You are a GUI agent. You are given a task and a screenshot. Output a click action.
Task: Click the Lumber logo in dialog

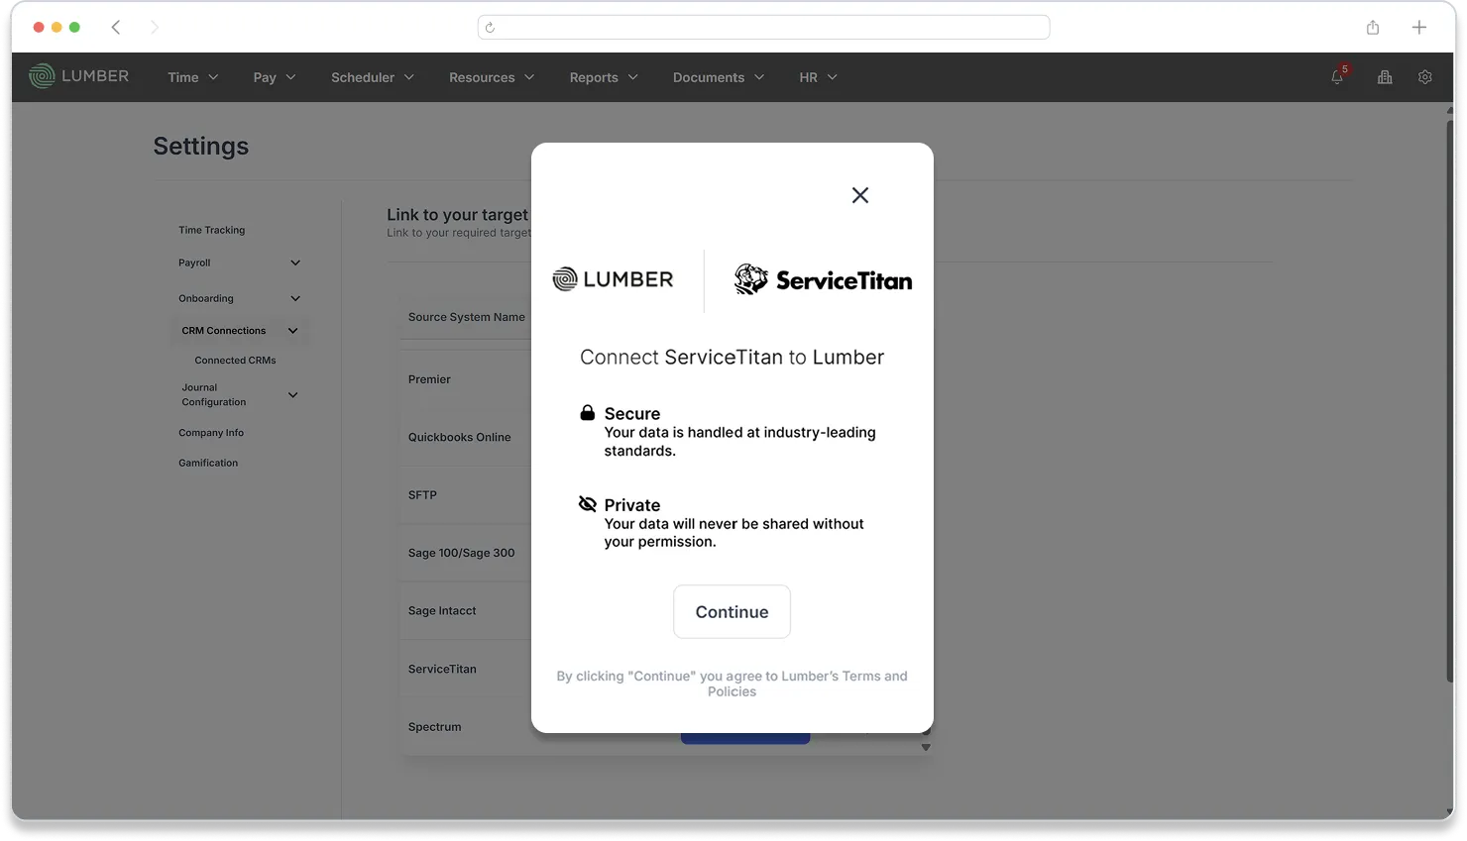click(613, 279)
